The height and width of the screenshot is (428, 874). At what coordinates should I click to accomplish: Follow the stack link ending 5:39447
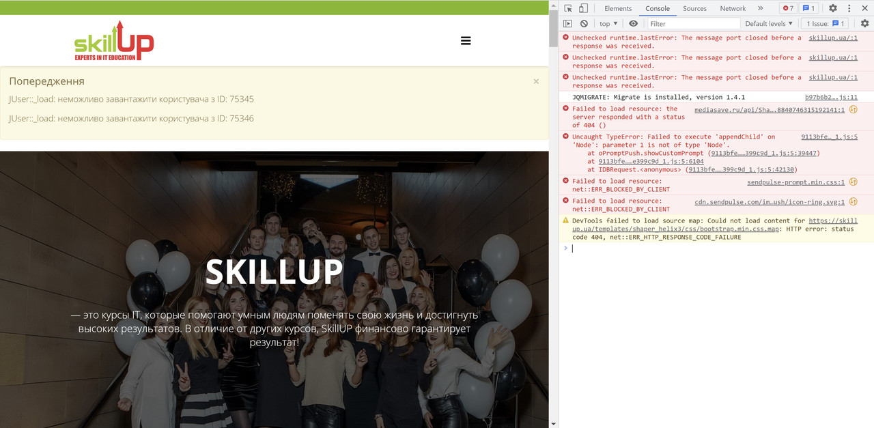[763, 153]
